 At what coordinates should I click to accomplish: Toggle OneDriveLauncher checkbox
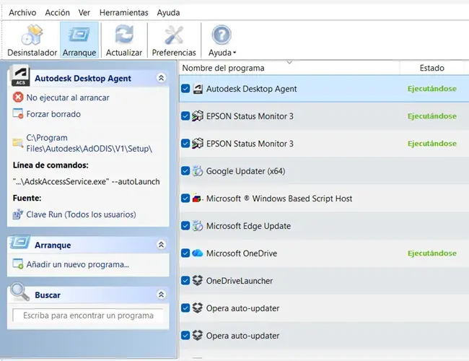[185, 280]
